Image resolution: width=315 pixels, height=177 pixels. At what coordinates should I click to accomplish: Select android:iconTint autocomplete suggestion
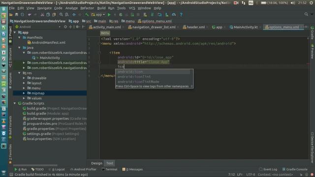[x=153, y=77]
